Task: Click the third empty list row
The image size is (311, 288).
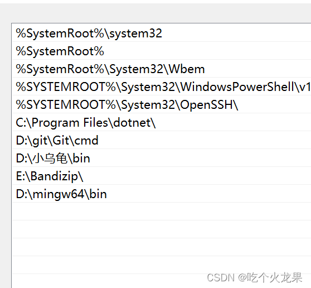Action: tap(162, 247)
